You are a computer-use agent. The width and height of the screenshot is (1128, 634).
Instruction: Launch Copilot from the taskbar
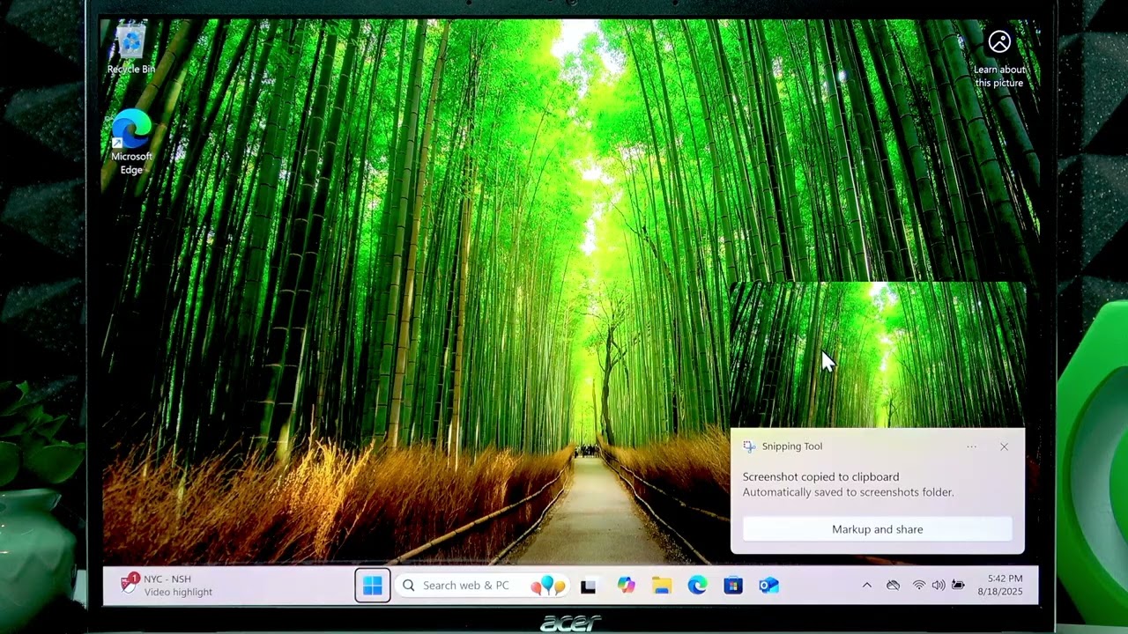627,586
